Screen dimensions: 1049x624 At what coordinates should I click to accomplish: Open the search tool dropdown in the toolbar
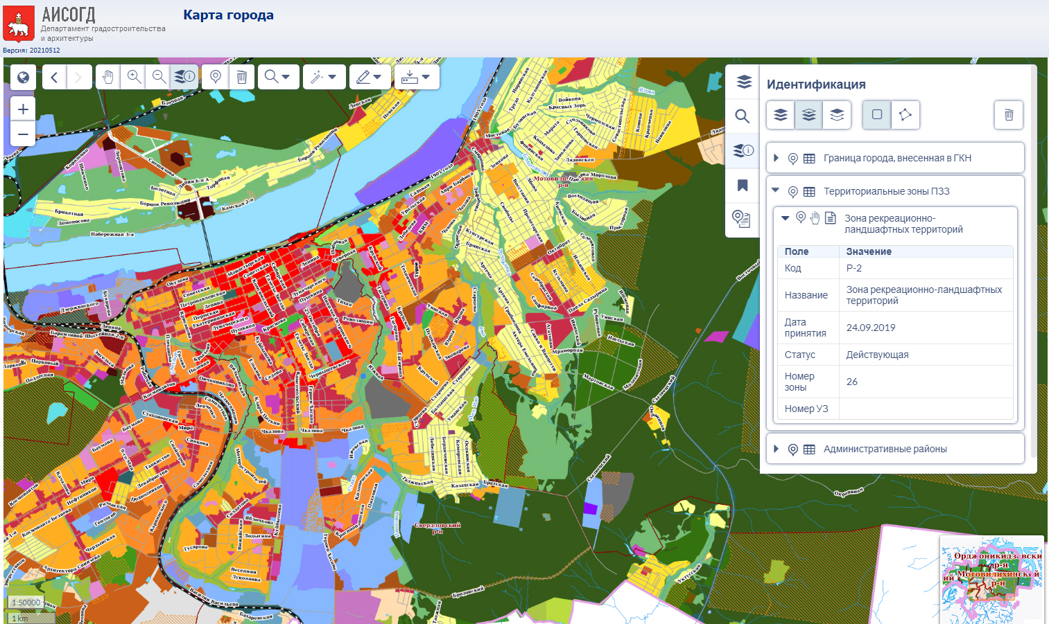tap(277, 77)
